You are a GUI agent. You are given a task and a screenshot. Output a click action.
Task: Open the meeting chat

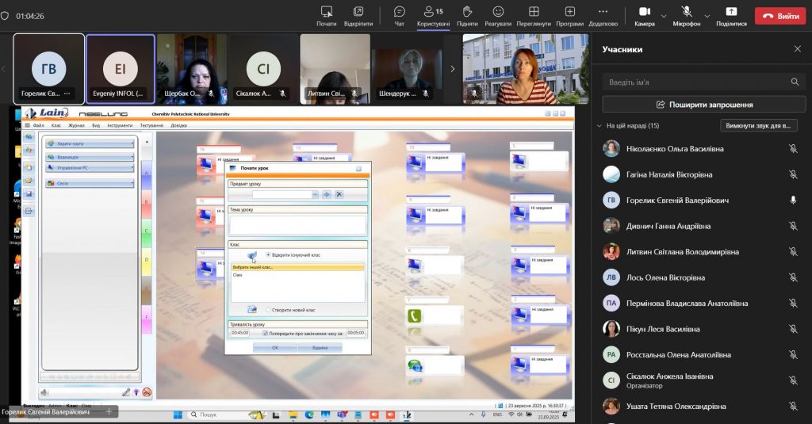click(x=400, y=16)
